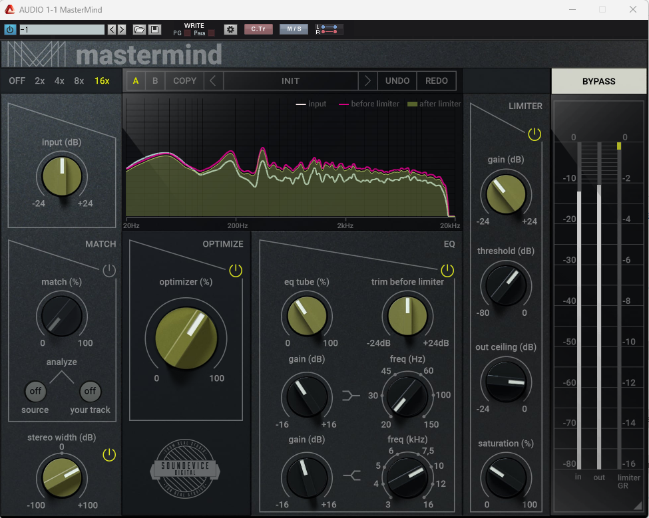Viewport: 649px width, 518px height.
Task: Click the high shelf filter shape icon
Action: 352,475
